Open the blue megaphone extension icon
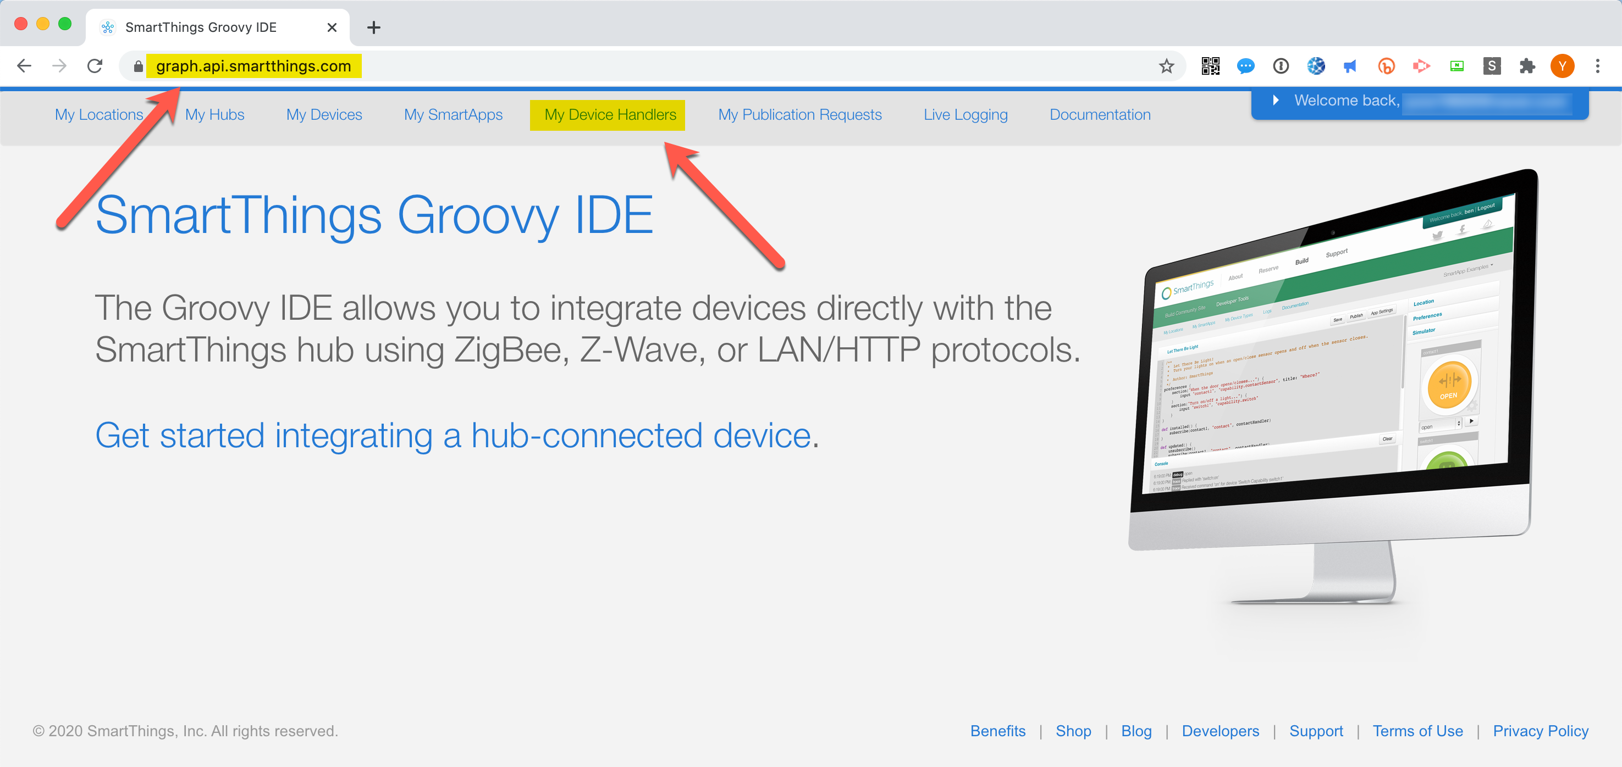 [1350, 66]
